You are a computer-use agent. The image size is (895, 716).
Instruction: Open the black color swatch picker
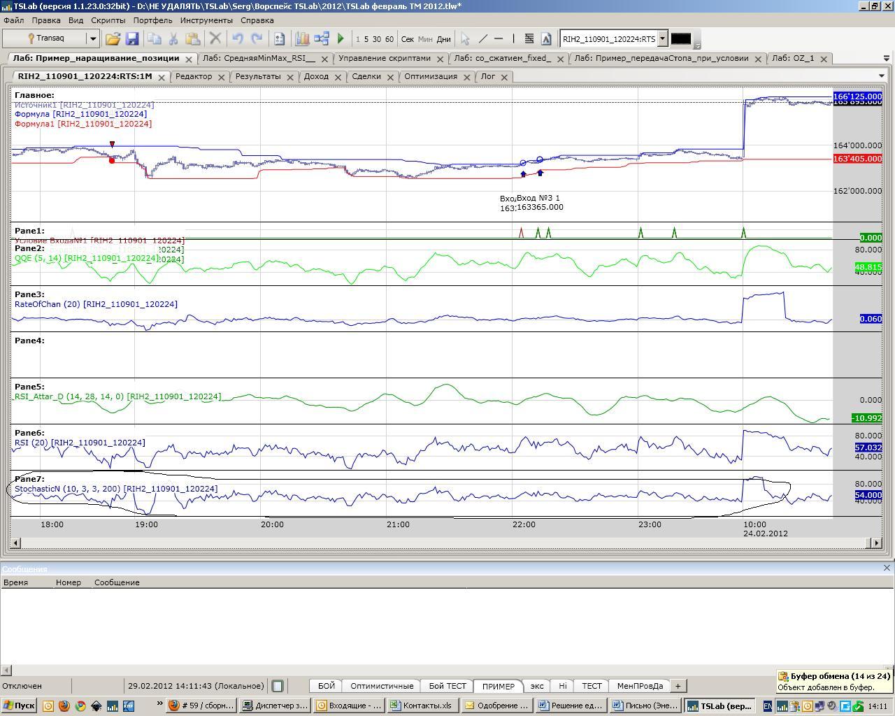(681, 38)
